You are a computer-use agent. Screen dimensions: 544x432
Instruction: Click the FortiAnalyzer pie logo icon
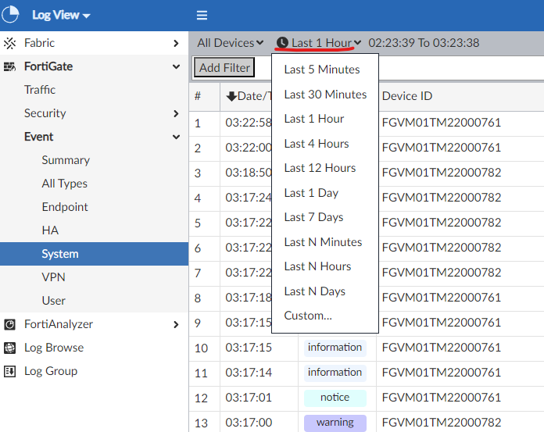pos(10,14)
